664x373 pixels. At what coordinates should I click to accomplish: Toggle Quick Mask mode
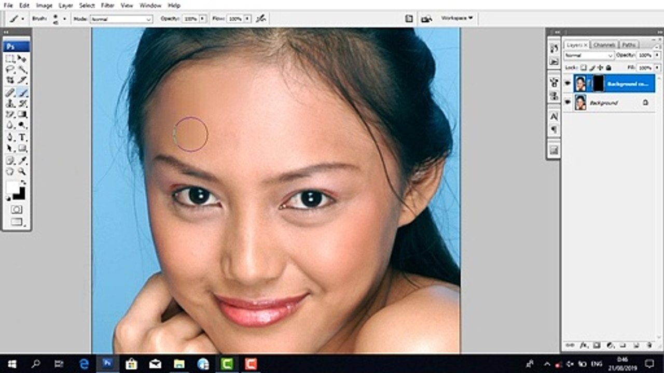(x=17, y=209)
